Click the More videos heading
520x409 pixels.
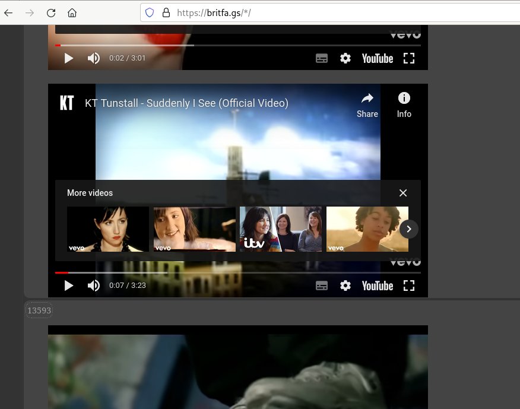click(x=90, y=193)
